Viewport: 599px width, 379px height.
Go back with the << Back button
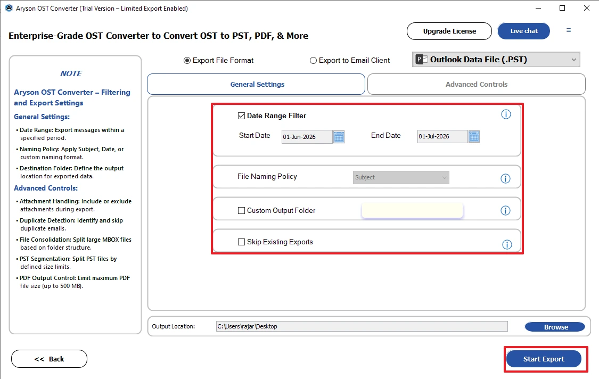(50, 359)
